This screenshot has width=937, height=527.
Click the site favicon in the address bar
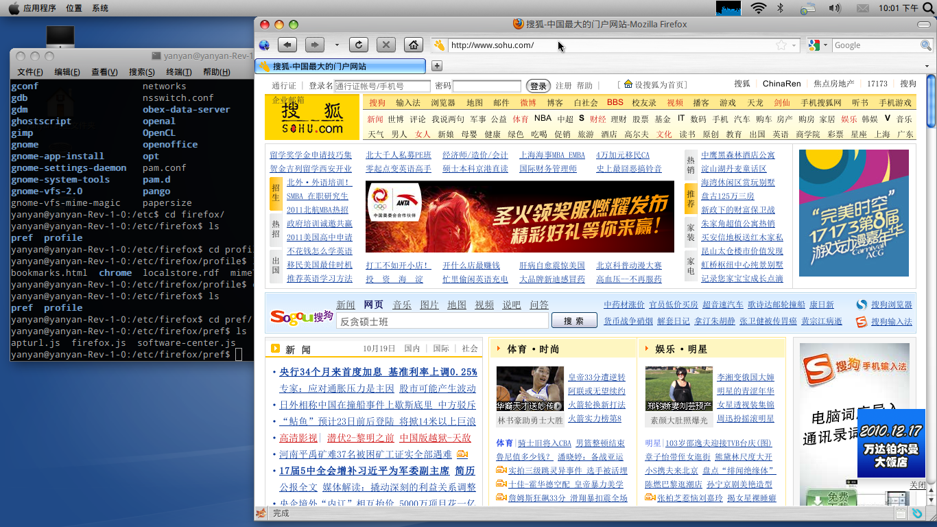tap(439, 45)
